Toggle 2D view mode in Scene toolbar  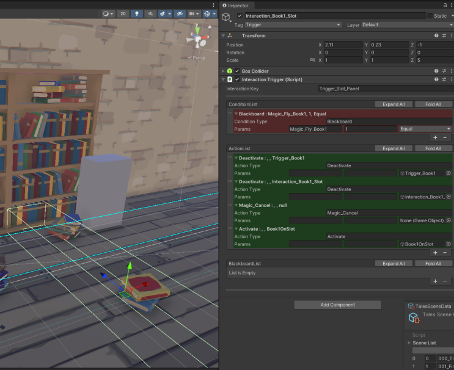pos(123,13)
